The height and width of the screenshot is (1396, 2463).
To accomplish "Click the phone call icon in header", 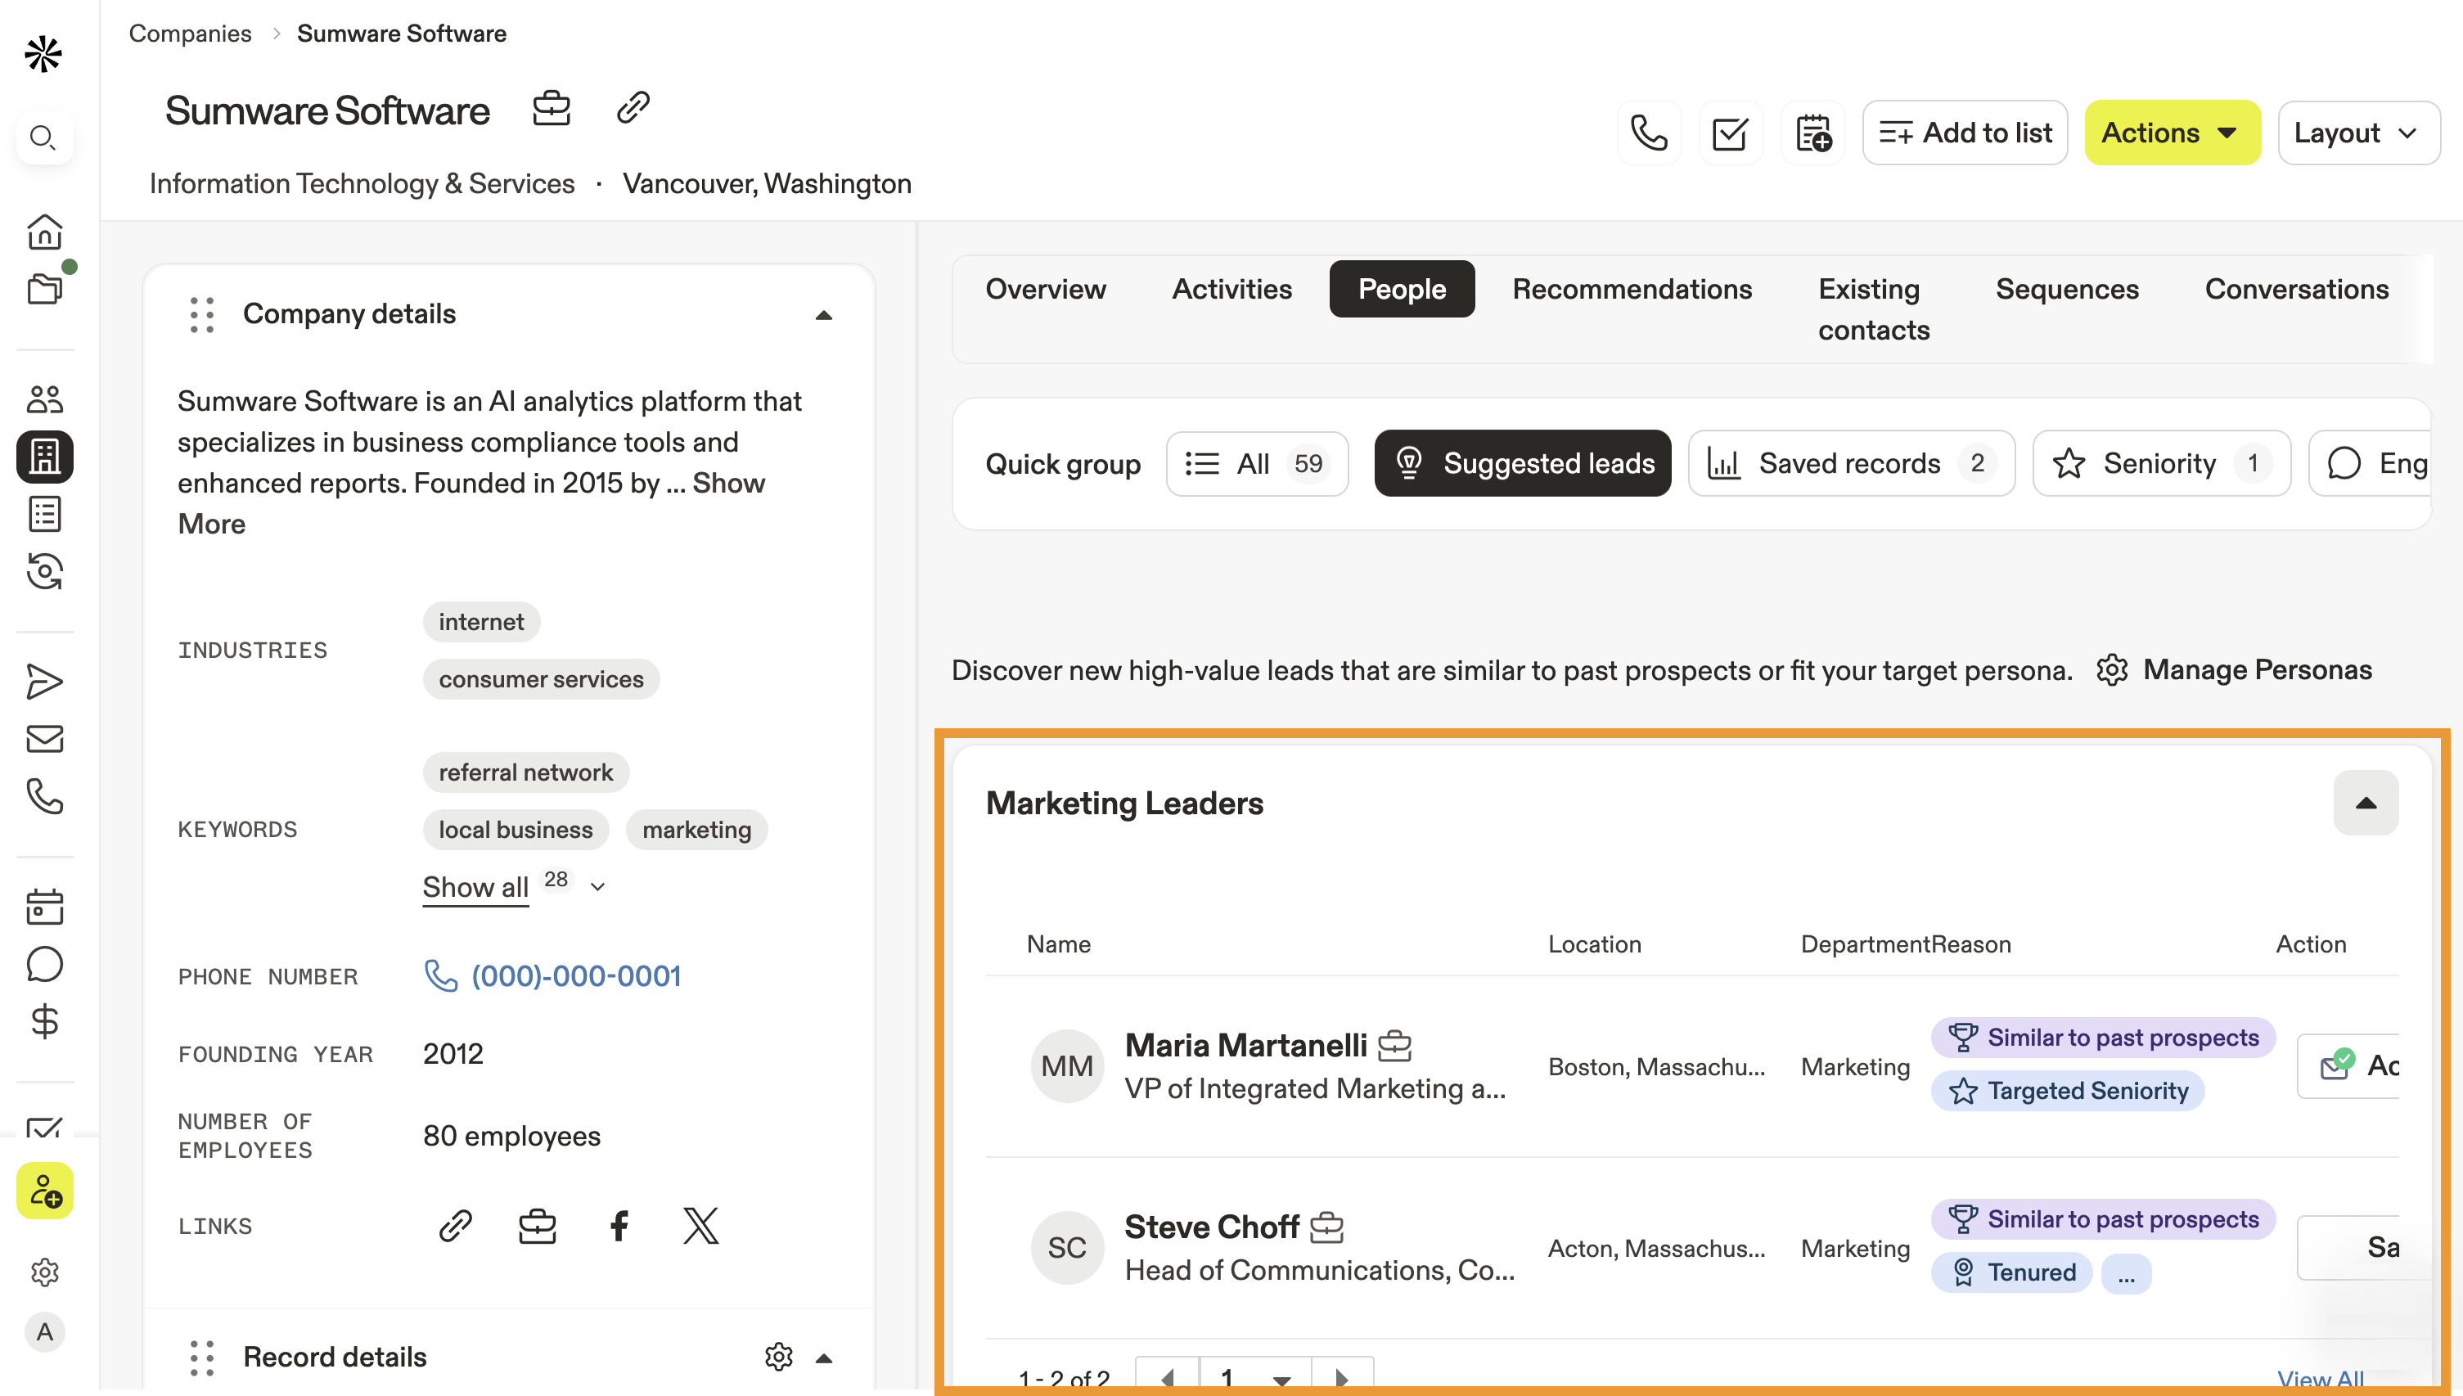I will [x=1648, y=133].
